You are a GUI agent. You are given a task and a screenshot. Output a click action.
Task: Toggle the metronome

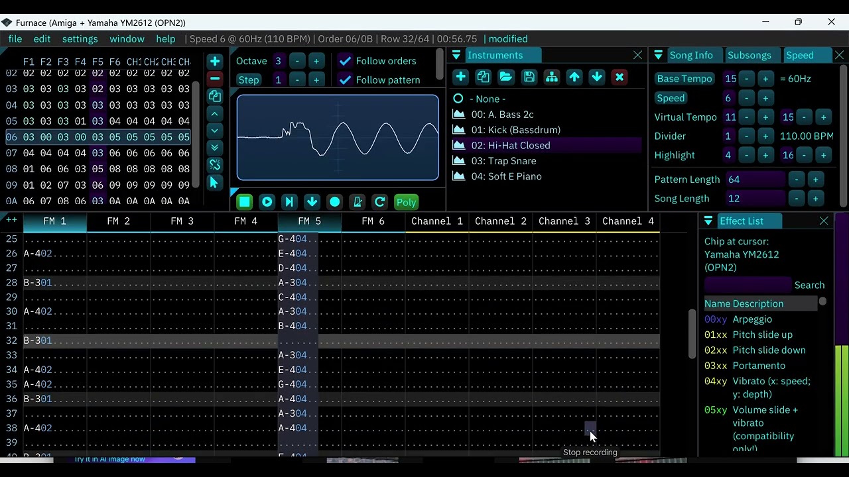click(358, 202)
